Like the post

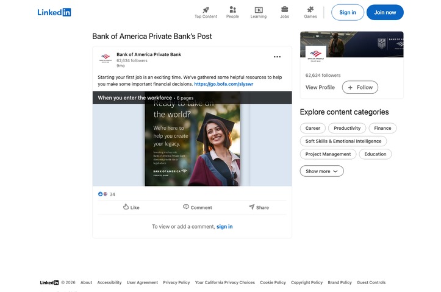(131, 207)
